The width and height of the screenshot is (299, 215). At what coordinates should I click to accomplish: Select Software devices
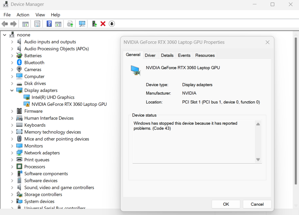[x=41, y=180]
